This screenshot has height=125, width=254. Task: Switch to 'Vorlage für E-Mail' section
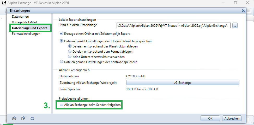click(x=25, y=22)
